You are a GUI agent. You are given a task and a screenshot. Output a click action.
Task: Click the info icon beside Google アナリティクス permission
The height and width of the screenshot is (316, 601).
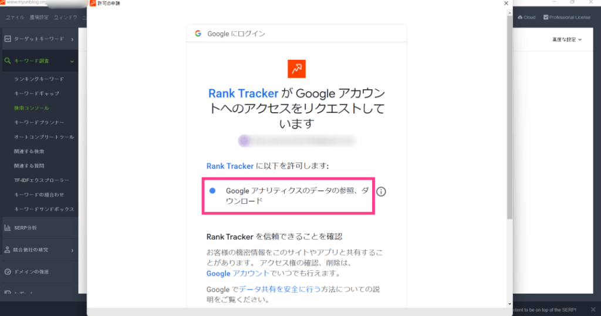pos(381,191)
